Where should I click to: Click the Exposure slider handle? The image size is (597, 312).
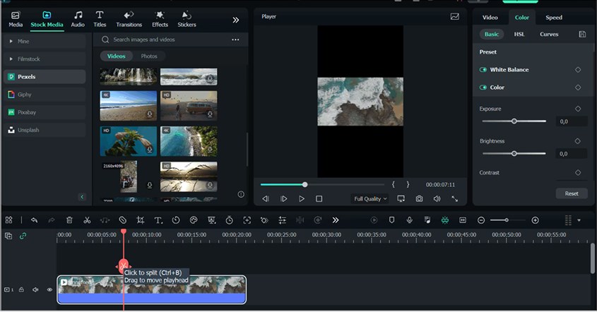click(x=514, y=121)
